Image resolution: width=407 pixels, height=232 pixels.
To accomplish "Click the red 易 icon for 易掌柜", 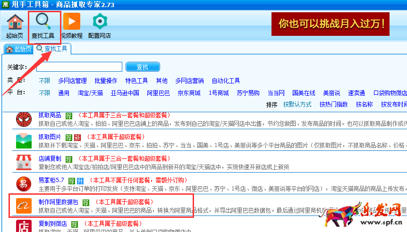I will [24, 184].
